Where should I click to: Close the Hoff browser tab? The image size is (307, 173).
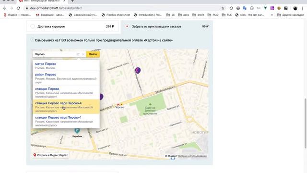point(64,1)
